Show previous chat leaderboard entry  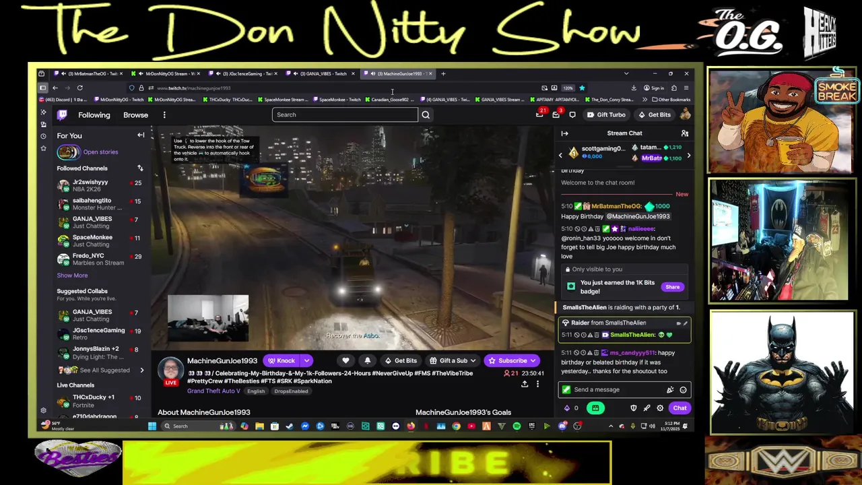point(560,156)
